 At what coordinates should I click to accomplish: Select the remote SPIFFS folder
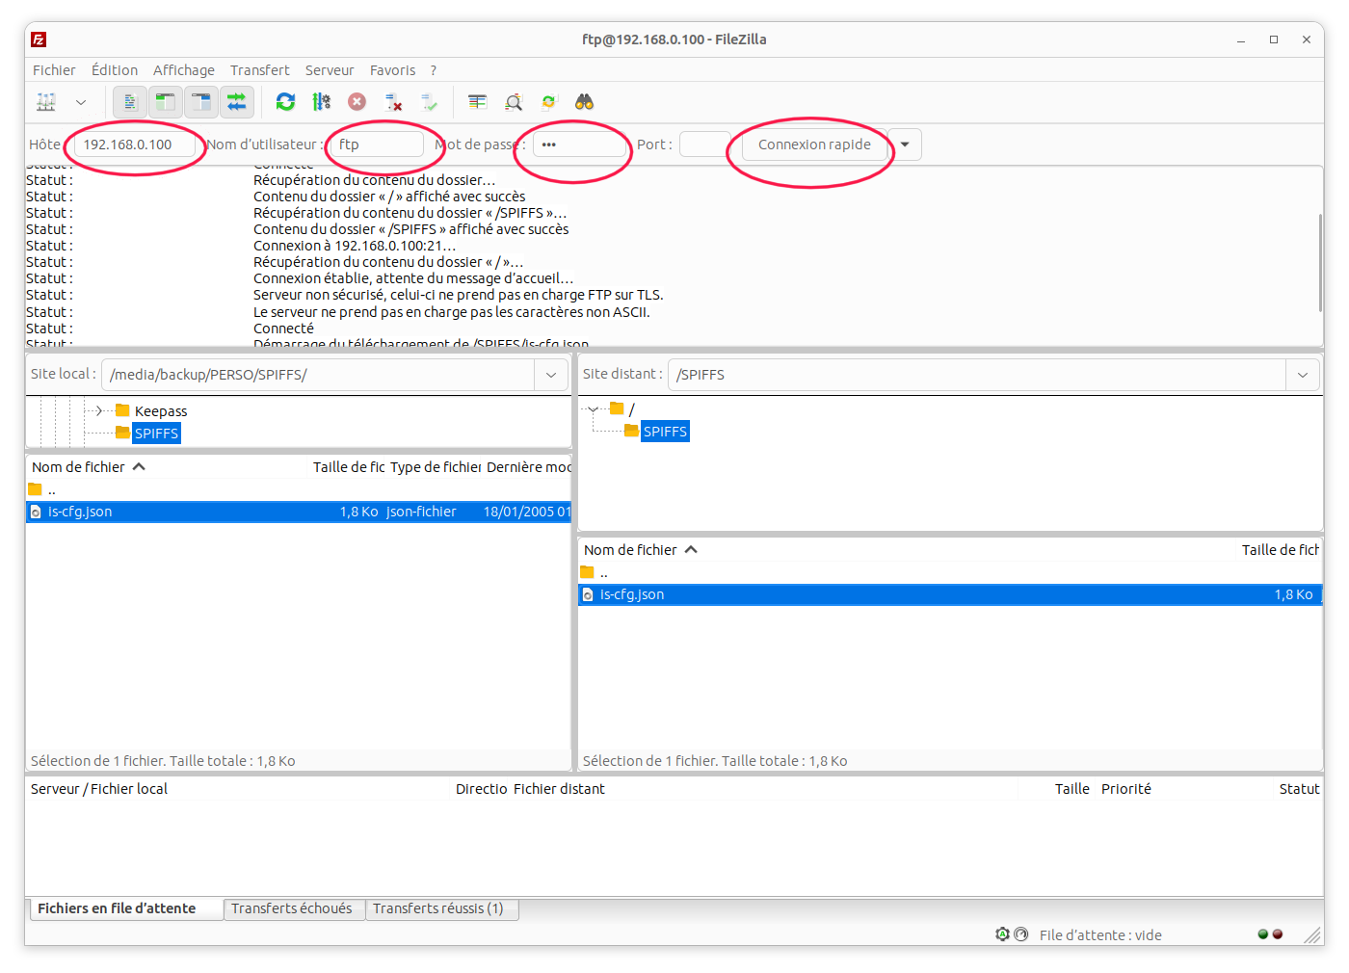coord(665,432)
